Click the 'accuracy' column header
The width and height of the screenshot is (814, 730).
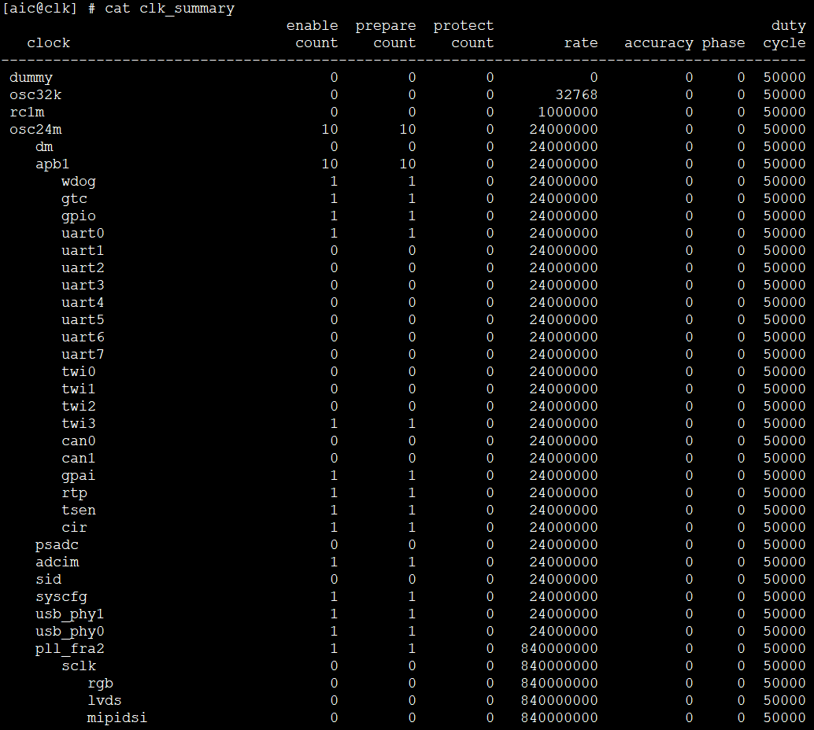659,42
